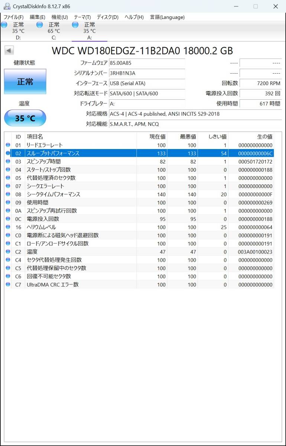The width and height of the screenshot is (286, 446).
Task: Click the 7200 RPM rotation field
Action: [x=261, y=83]
